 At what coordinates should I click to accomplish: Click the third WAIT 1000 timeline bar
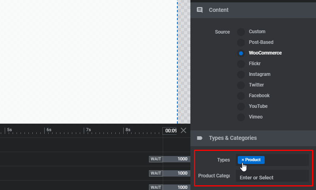click(170, 187)
